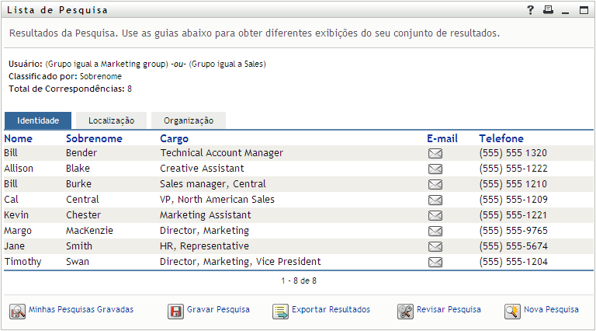Send email to Allison Blake via envelope

click(435, 169)
